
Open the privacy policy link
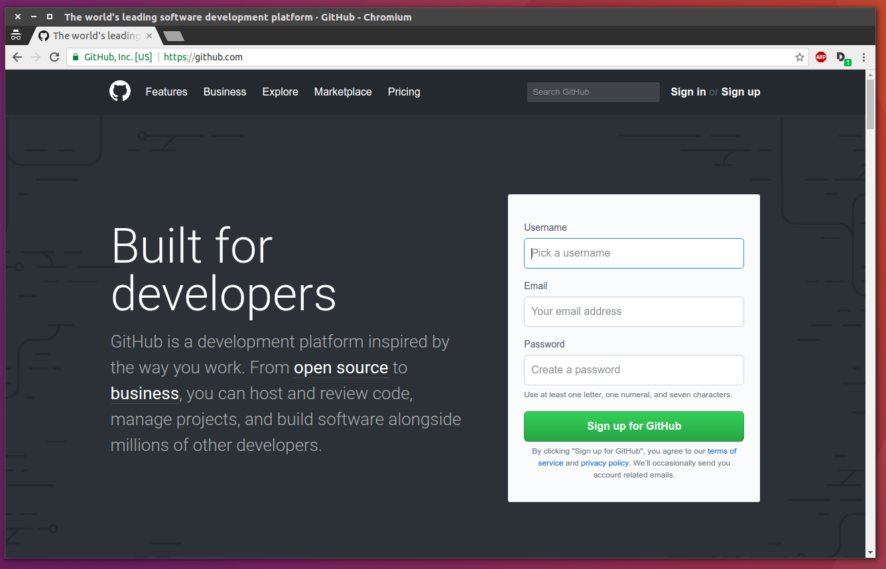605,463
